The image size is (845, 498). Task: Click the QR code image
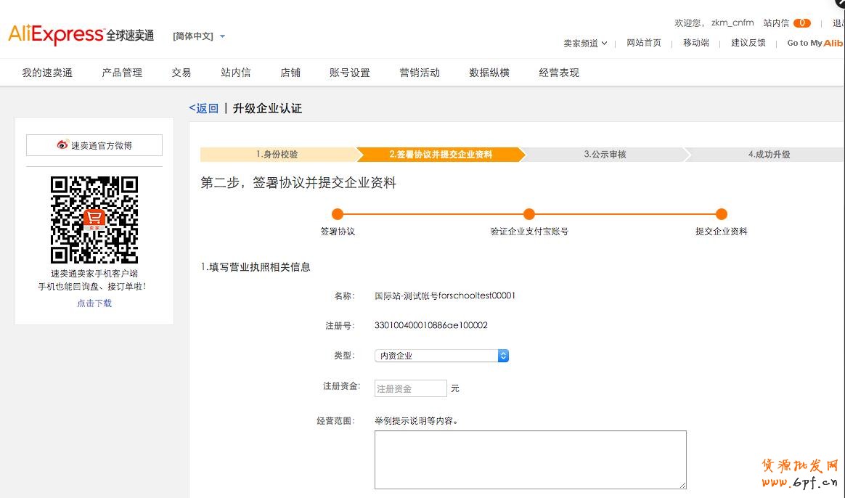94,219
